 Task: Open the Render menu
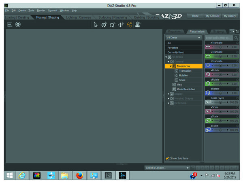click(41, 11)
